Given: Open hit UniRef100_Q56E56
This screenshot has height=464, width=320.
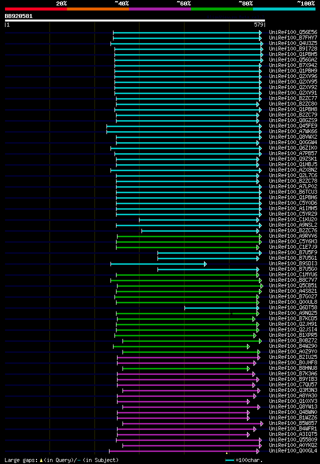Looking at the screenshot, I should click(x=293, y=32).
